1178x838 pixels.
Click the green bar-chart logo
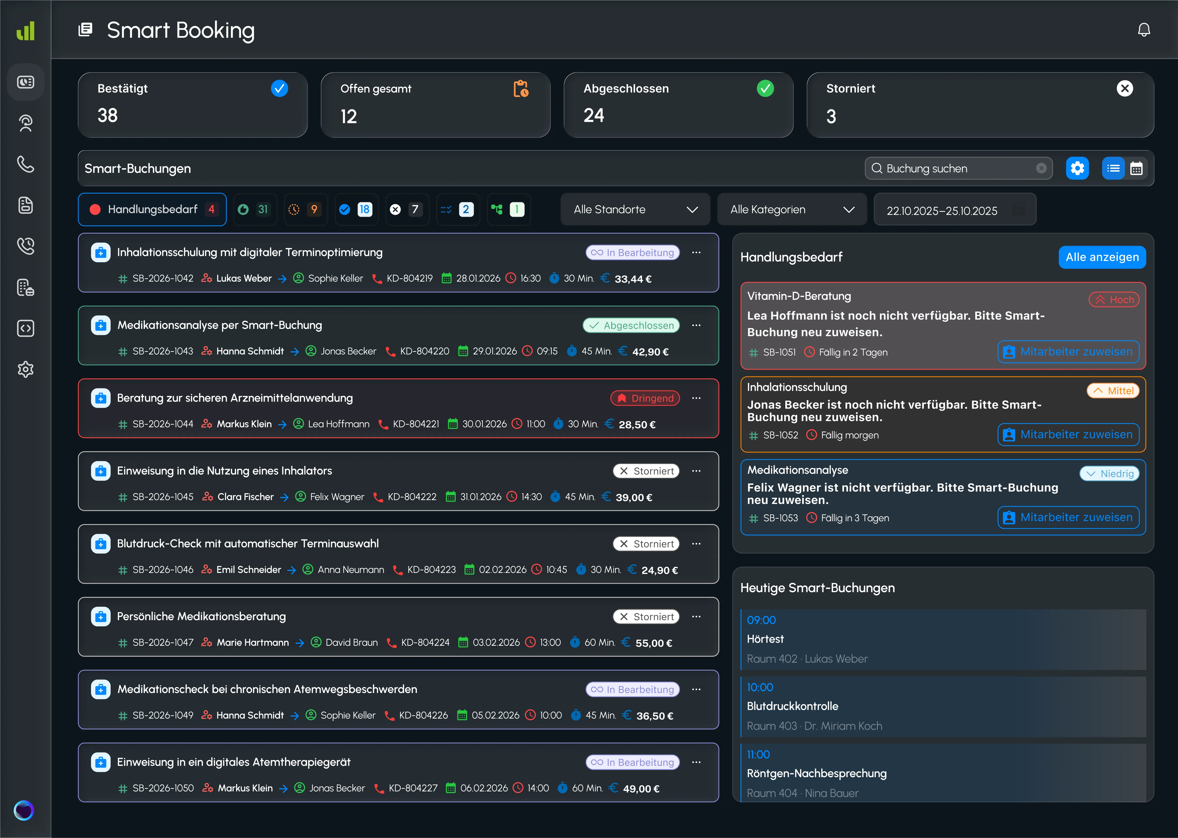[25, 30]
